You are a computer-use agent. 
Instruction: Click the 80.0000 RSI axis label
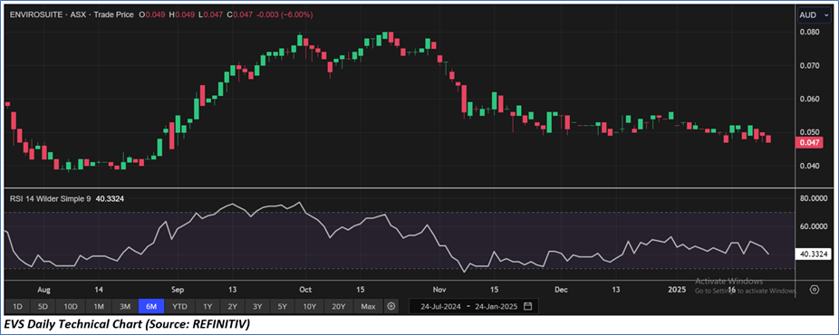coord(813,198)
